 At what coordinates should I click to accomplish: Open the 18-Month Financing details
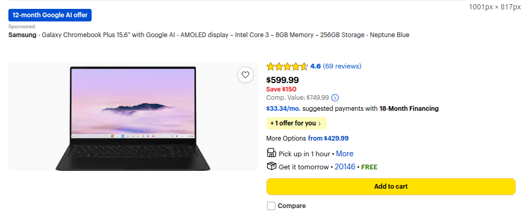pos(409,109)
